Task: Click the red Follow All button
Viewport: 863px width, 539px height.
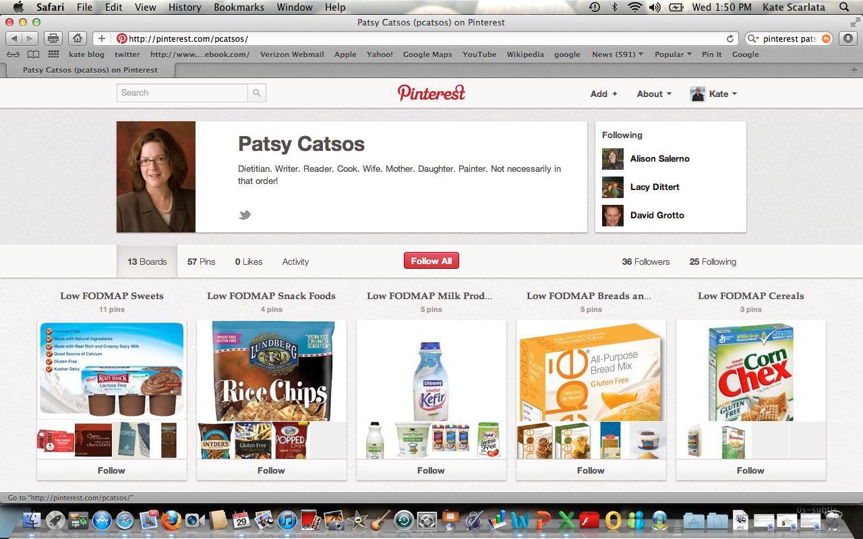Action: pos(431,261)
